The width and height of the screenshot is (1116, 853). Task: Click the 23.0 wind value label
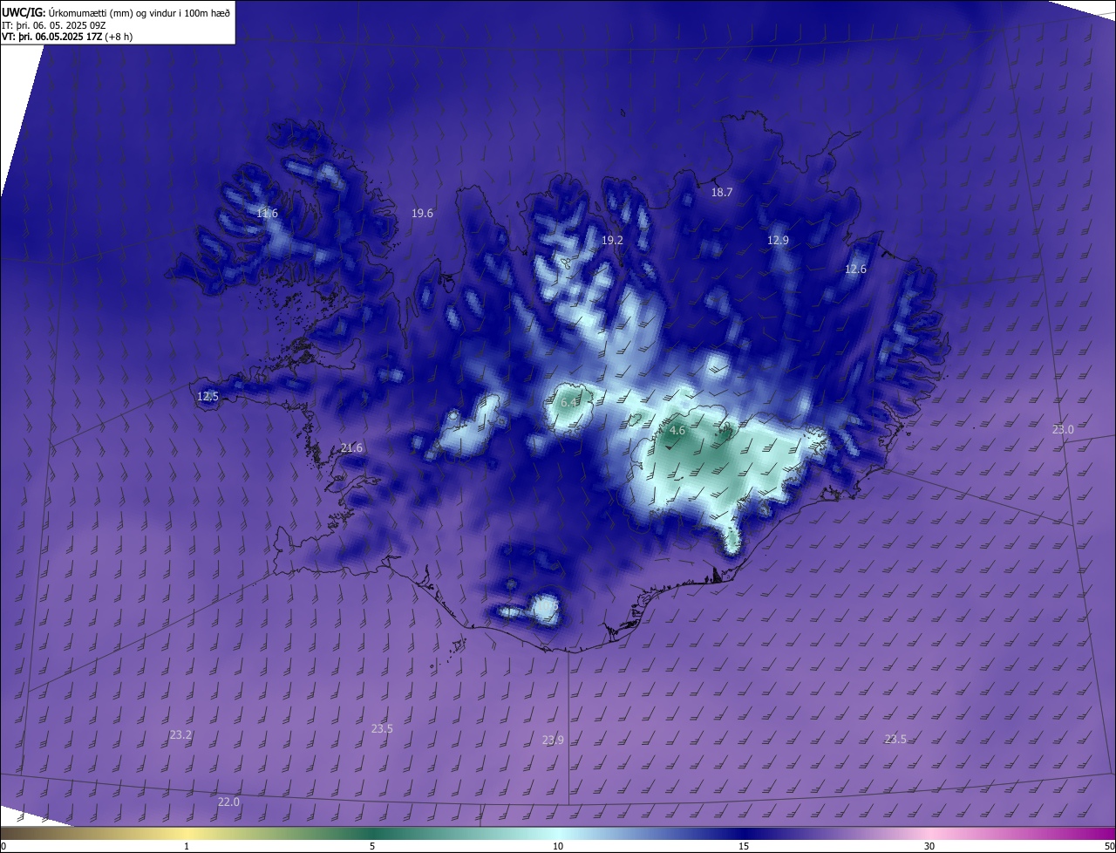click(1063, 430)
